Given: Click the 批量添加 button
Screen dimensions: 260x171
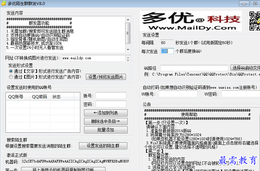Looking at the screenshot, I should pos(106,130).
